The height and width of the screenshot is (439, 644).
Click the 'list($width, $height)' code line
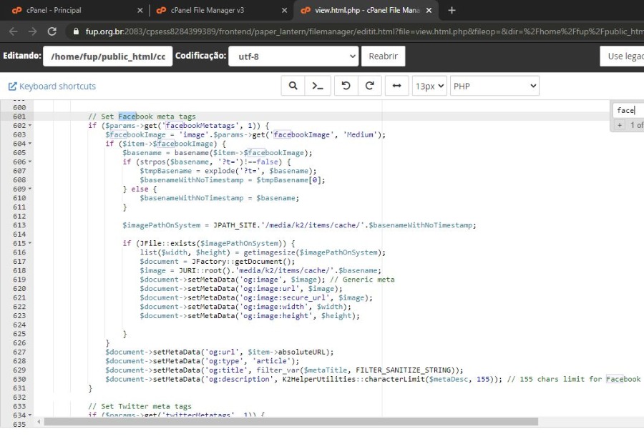click(x=263, y=252)
